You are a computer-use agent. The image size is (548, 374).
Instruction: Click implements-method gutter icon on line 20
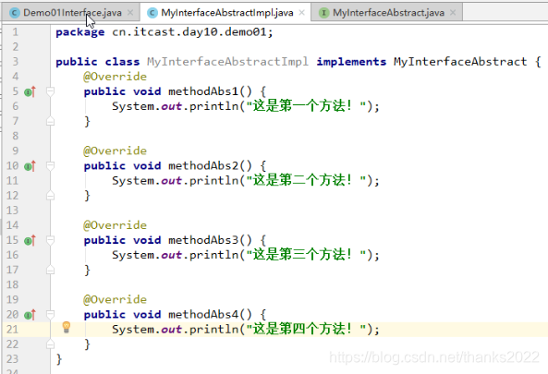point(30,315)
